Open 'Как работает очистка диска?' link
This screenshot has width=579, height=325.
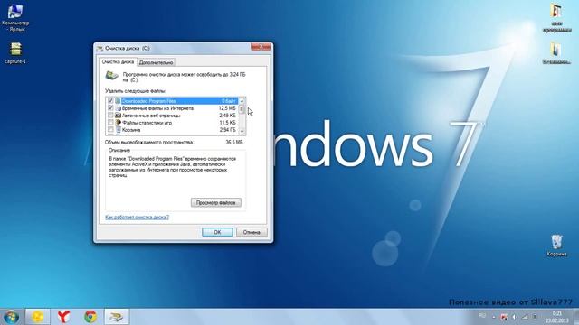pos(137,217)
